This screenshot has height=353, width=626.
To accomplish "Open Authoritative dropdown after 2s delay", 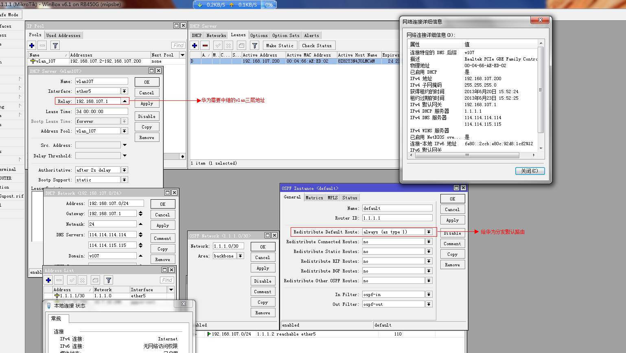I will pyautogui.click(x=125, y=170).
